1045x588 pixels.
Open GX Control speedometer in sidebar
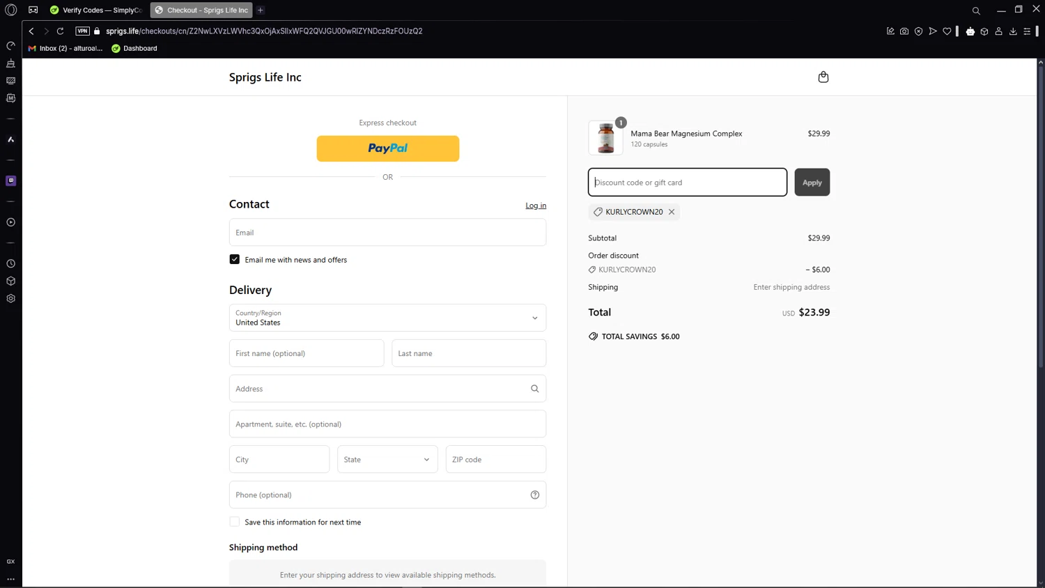(11, 46)
